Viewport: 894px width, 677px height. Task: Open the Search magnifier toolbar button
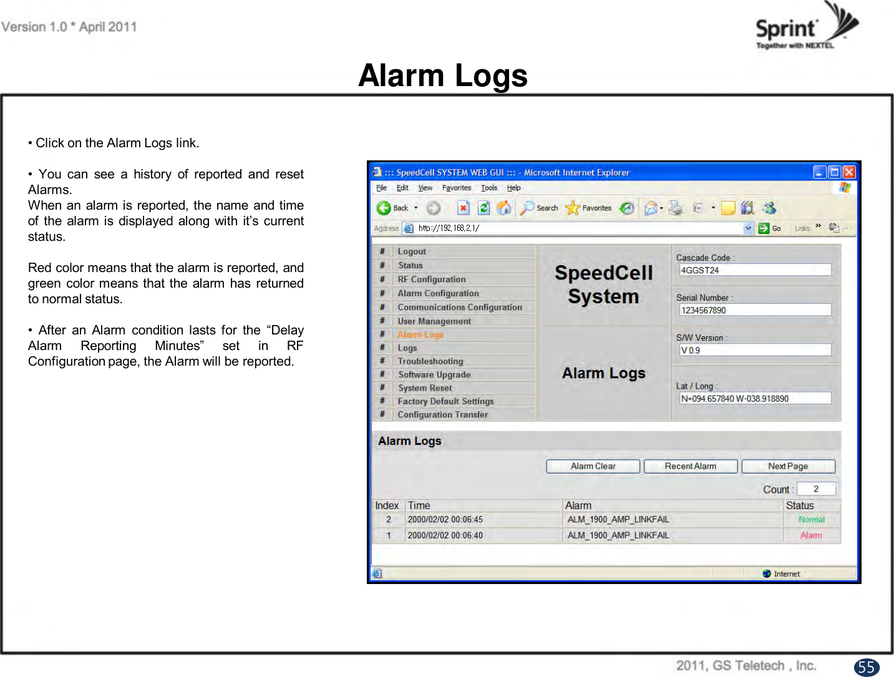pyautogui.click(x=540, y=208)
